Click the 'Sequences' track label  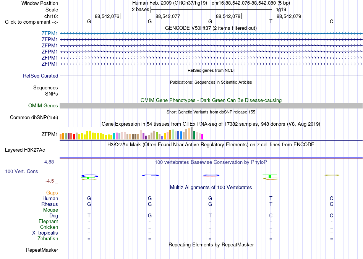45,88
